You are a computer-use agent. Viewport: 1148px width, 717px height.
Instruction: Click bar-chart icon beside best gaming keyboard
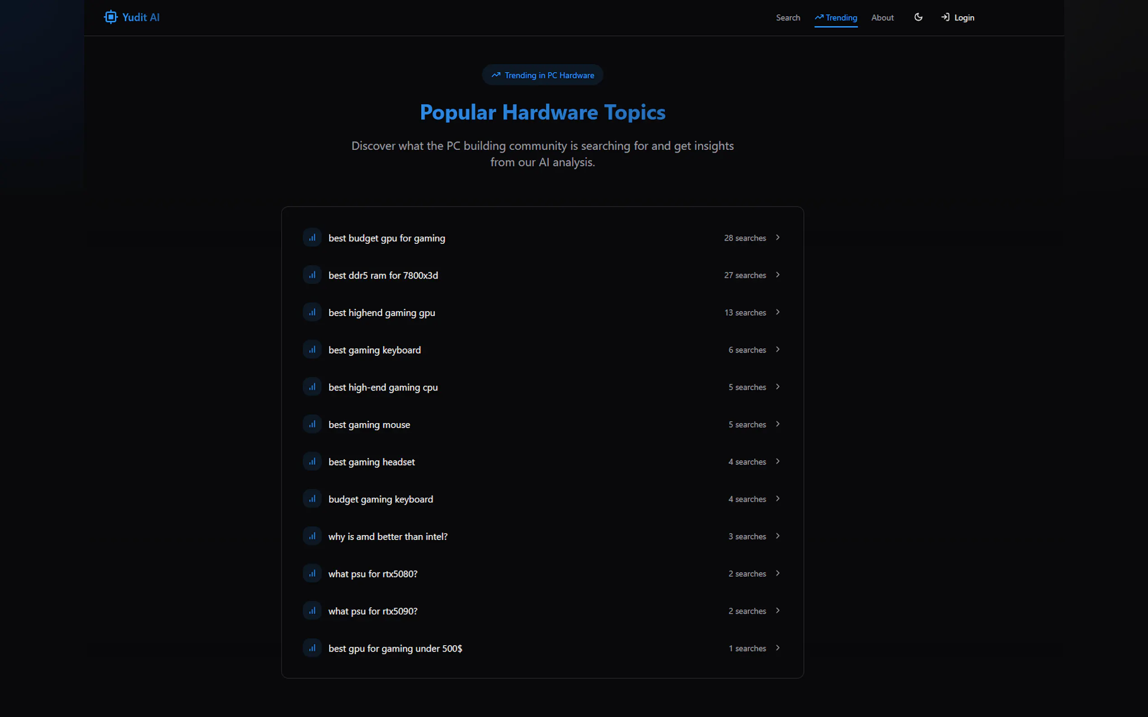[x=312, y=349]
